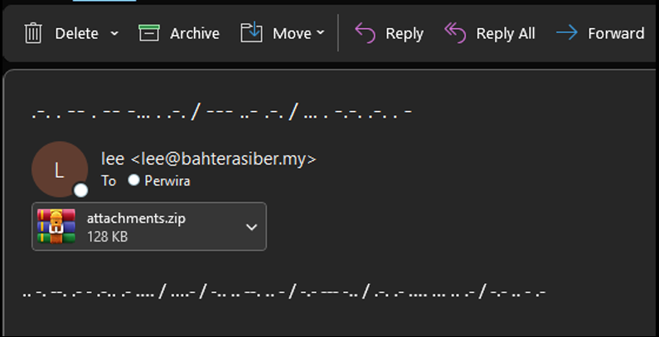Click the Archive button label
The width and height of the screenshot is (659, 337).
coord(195,34)
